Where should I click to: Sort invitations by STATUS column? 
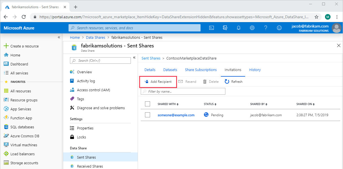pos(210,104)
